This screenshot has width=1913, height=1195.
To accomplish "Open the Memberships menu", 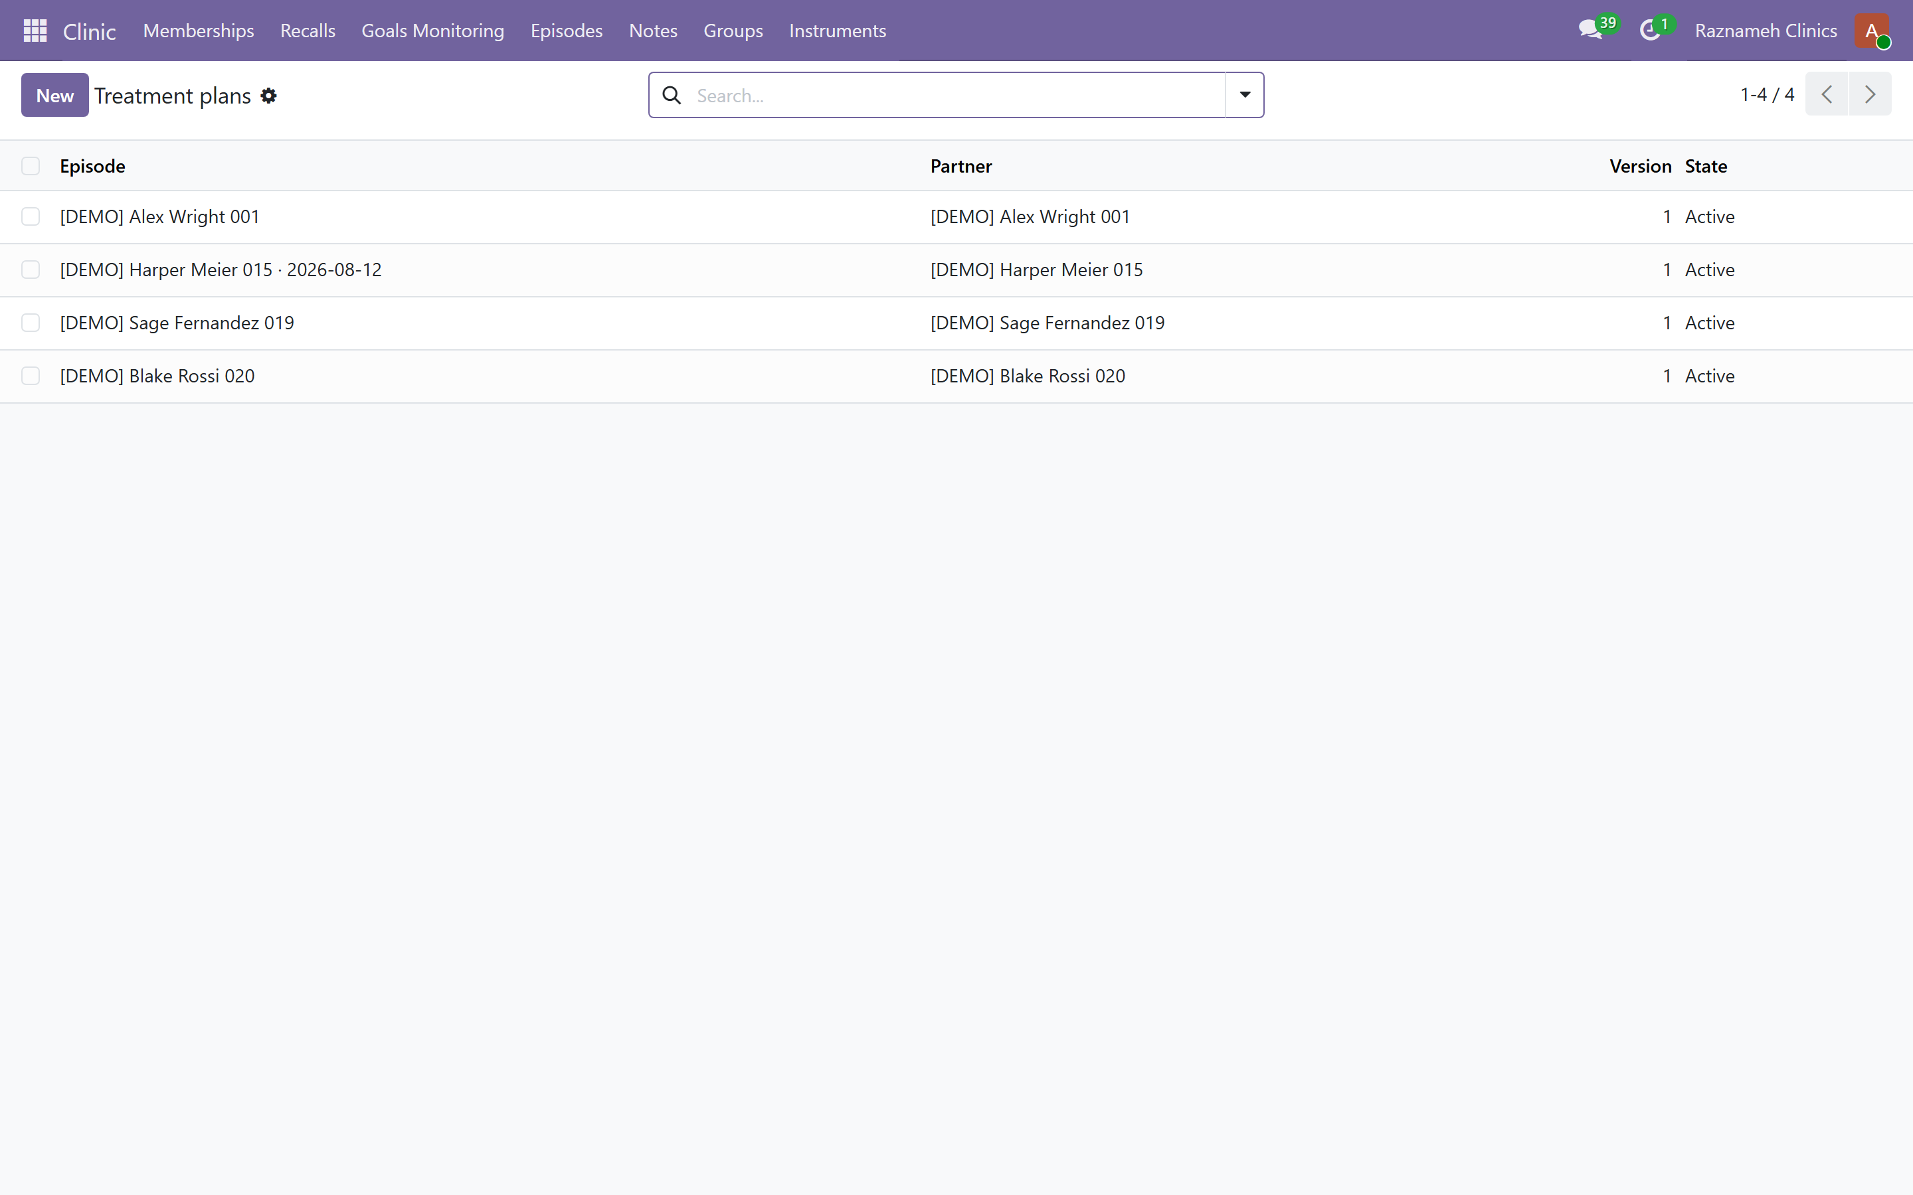I will pyautogui.click(x=199, y=31).
